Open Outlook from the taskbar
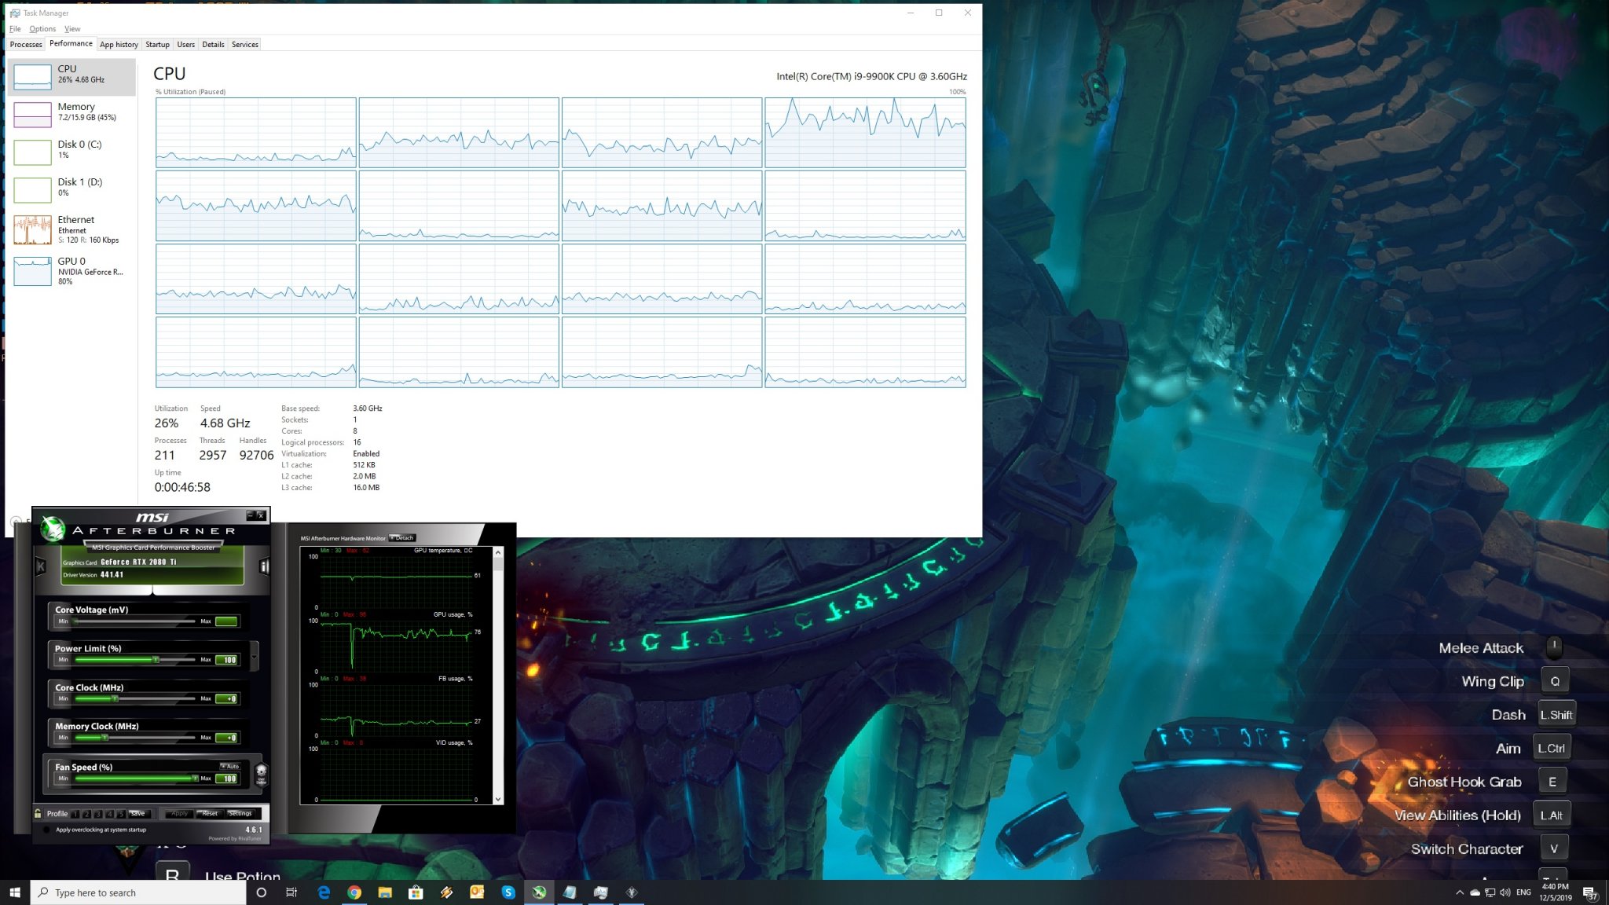The image size is (1609, 905). 477,892
